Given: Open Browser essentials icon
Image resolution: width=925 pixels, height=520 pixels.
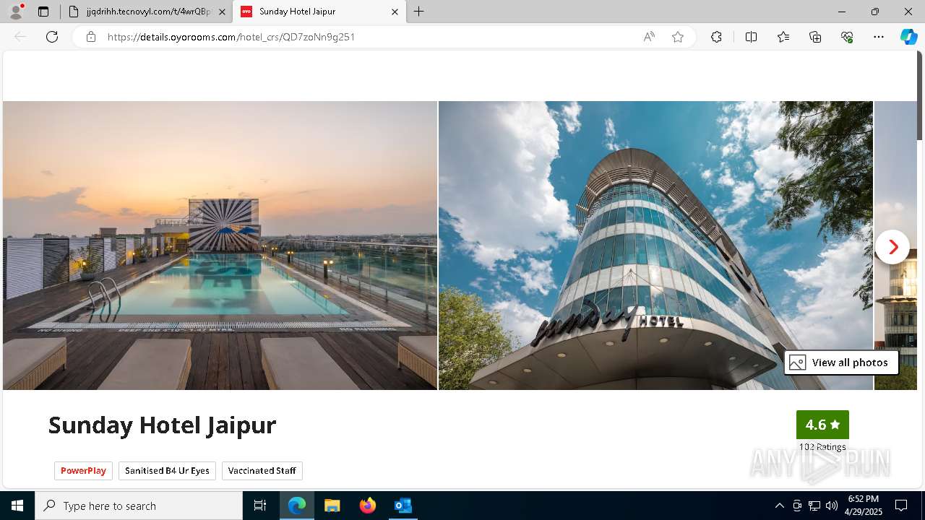Looking at the screenshot, I should click(847, 37).
